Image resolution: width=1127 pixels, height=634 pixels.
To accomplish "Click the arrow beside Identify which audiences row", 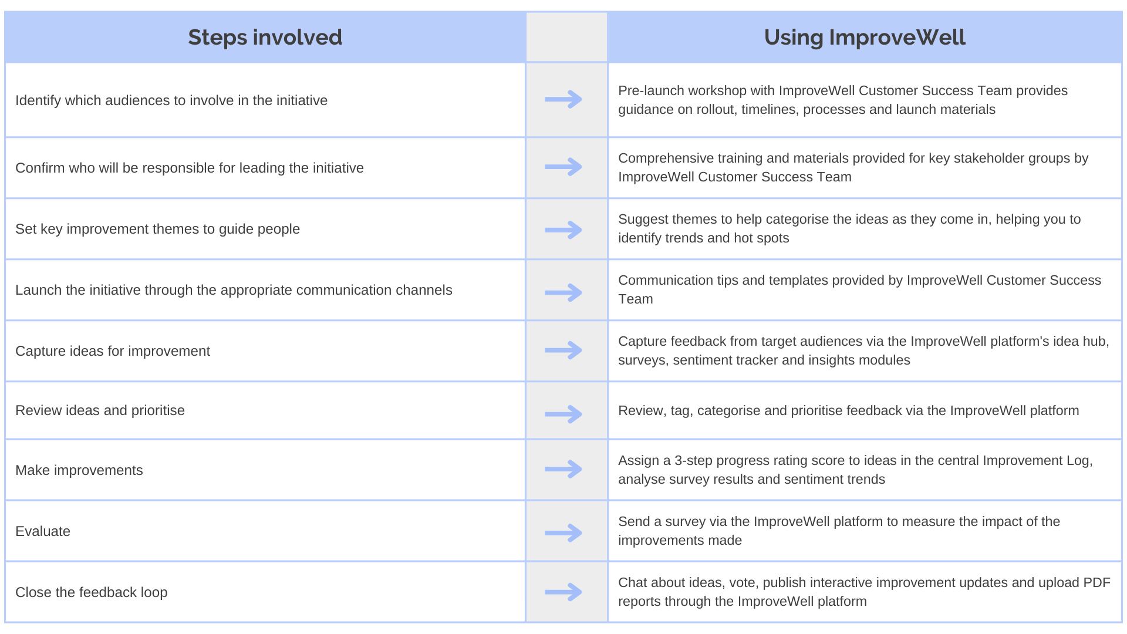I will (x=563, y=99).
